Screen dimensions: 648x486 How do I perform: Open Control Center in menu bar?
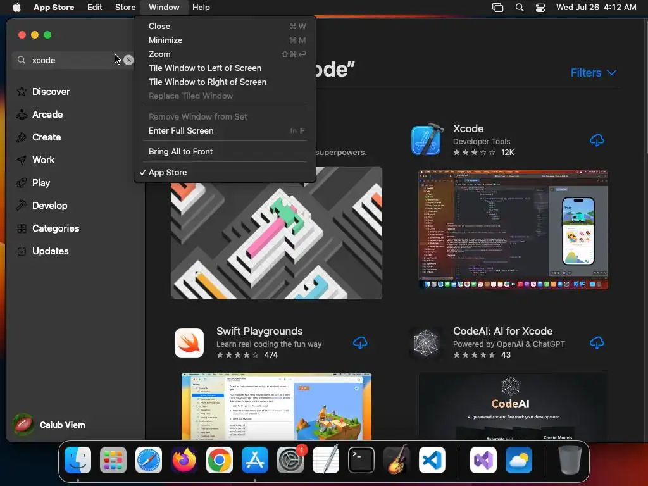pyautogui.click(x=540, y=8)
